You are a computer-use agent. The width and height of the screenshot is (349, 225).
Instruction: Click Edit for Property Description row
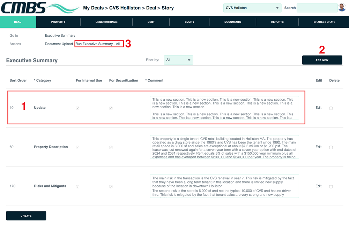click(319, 147)
